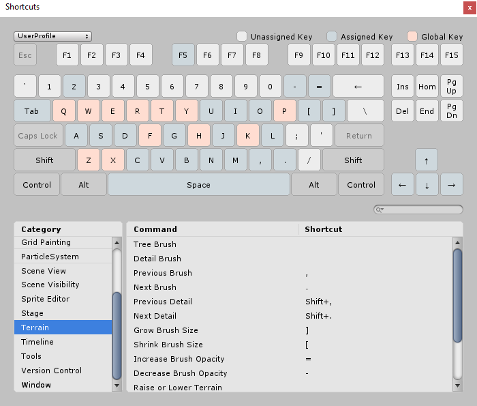Image resolution: width=477 pixels, height=406 pixels.
Task: Click the up arrow key
Action: 427,160
